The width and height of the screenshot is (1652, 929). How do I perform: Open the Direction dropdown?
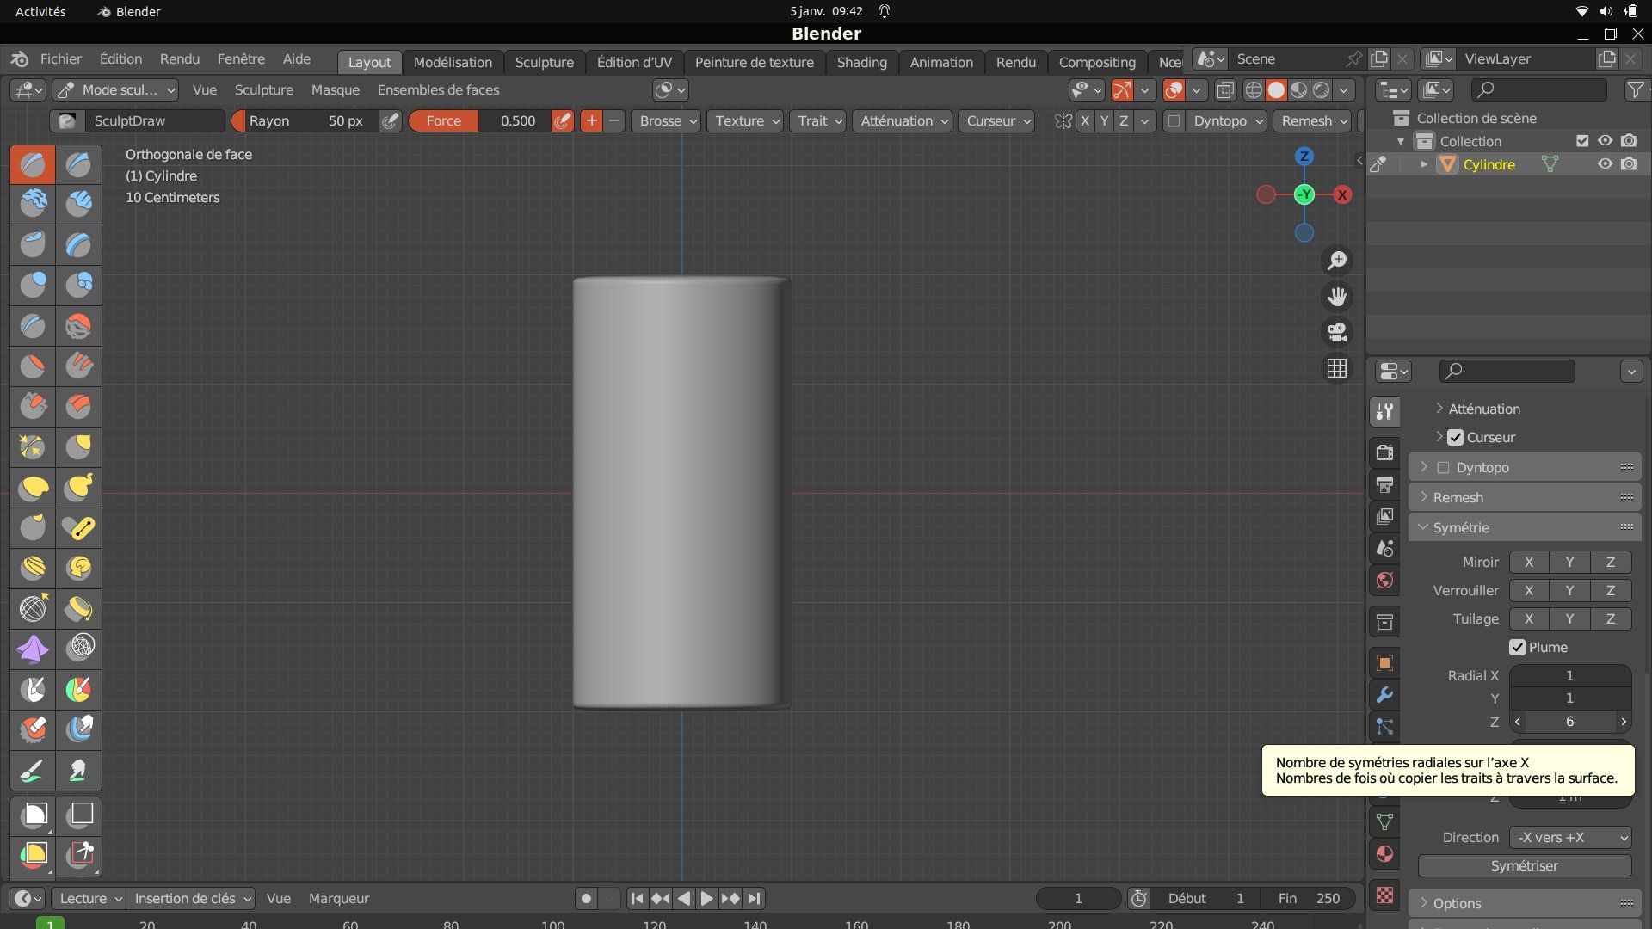pos(1570,837)
